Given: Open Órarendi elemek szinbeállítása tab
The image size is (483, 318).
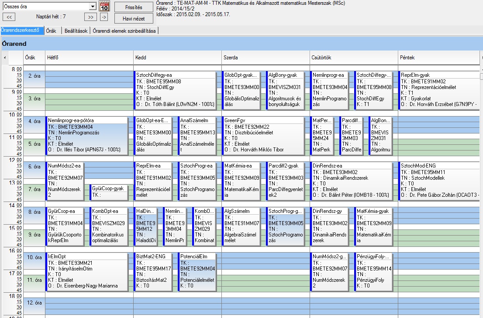Looking at the screenshot, I should [124, 31].
